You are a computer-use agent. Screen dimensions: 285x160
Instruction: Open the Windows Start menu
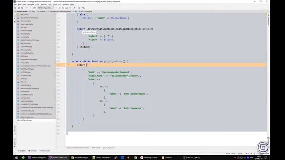(x=16, y=158)
